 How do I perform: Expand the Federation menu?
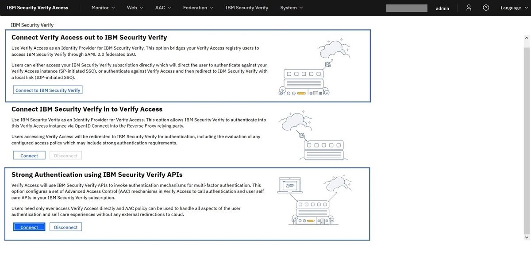click(198, 8)
